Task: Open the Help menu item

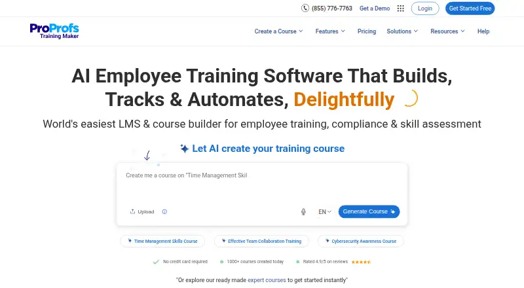Action: [x=483, y=31]
